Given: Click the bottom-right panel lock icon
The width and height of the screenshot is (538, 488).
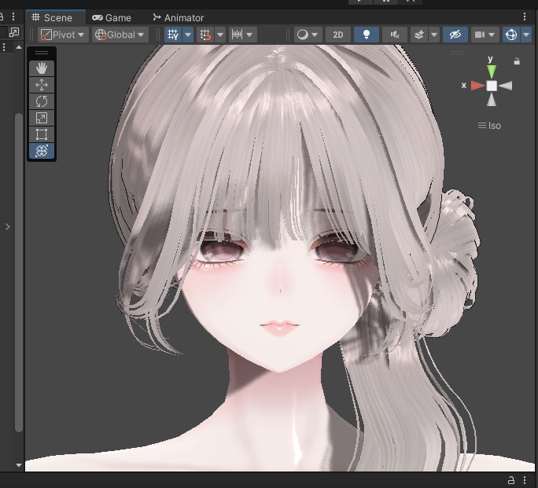Looking at the screenshot, I should (511, 480).
